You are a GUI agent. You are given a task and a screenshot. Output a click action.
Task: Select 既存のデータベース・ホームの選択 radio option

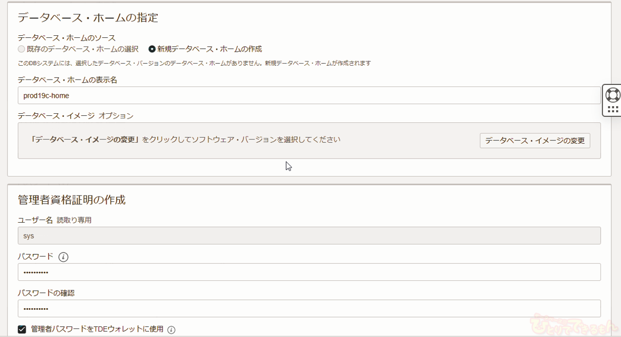(x=21, y=49)
